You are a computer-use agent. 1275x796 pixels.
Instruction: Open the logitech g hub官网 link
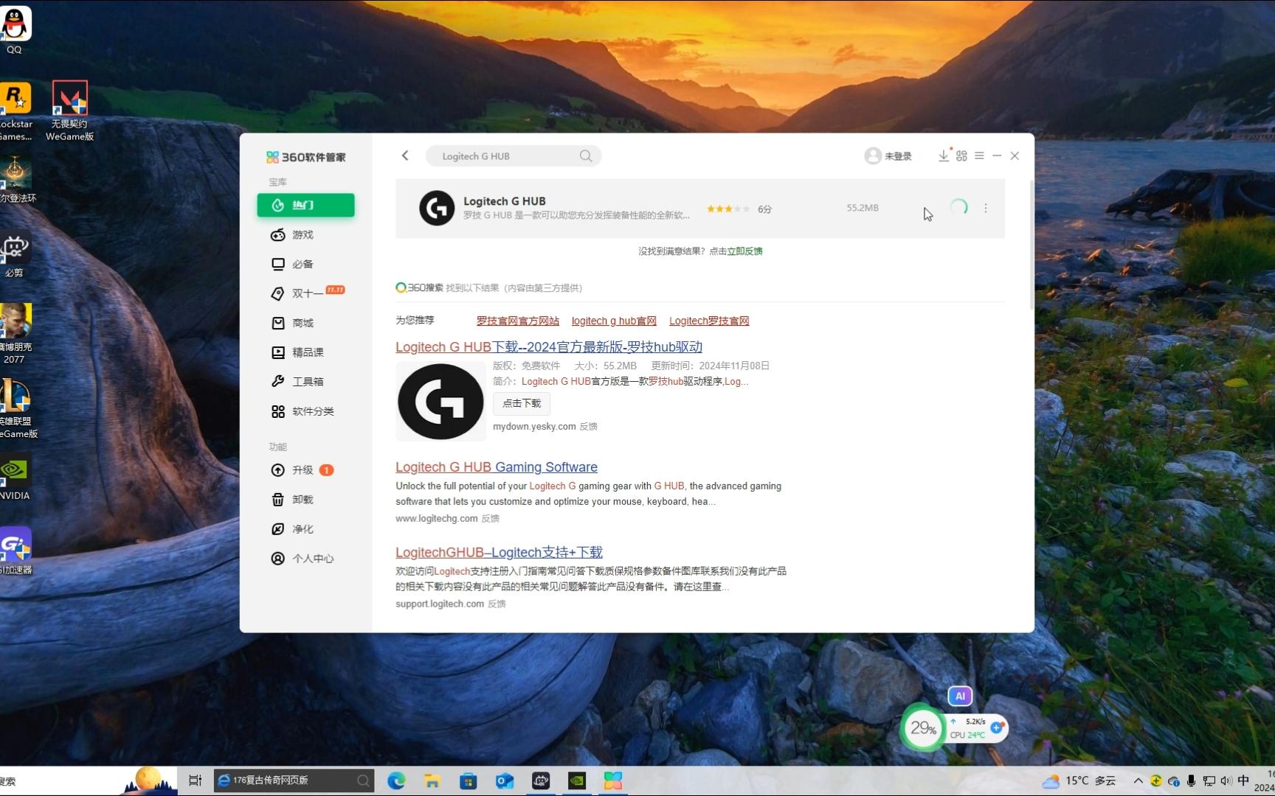[x=614, y=321]
